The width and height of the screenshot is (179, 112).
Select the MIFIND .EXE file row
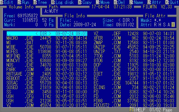[x=47, y=56]
